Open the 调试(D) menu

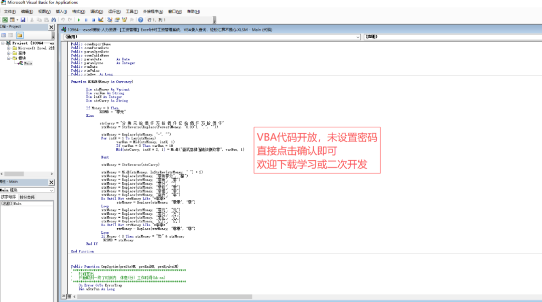point(96,12)
